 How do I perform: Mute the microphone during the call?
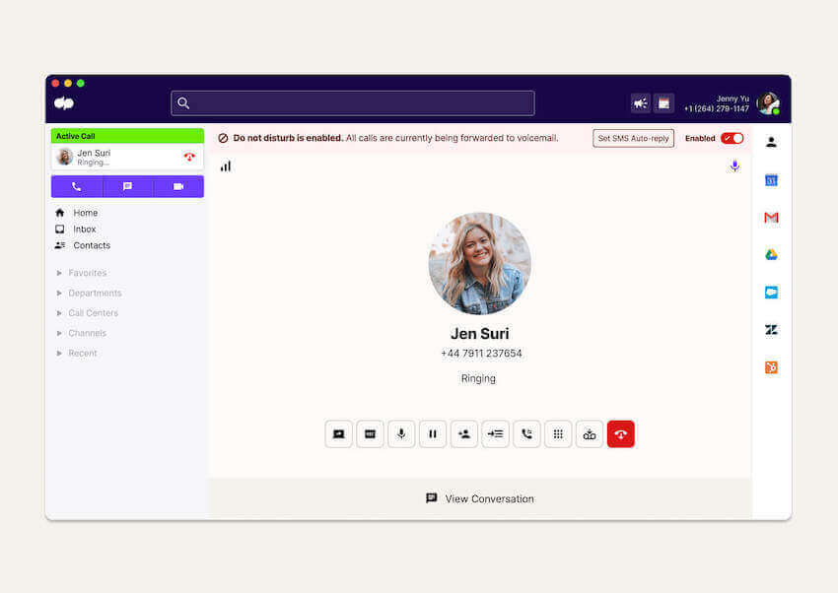[401, 433]
